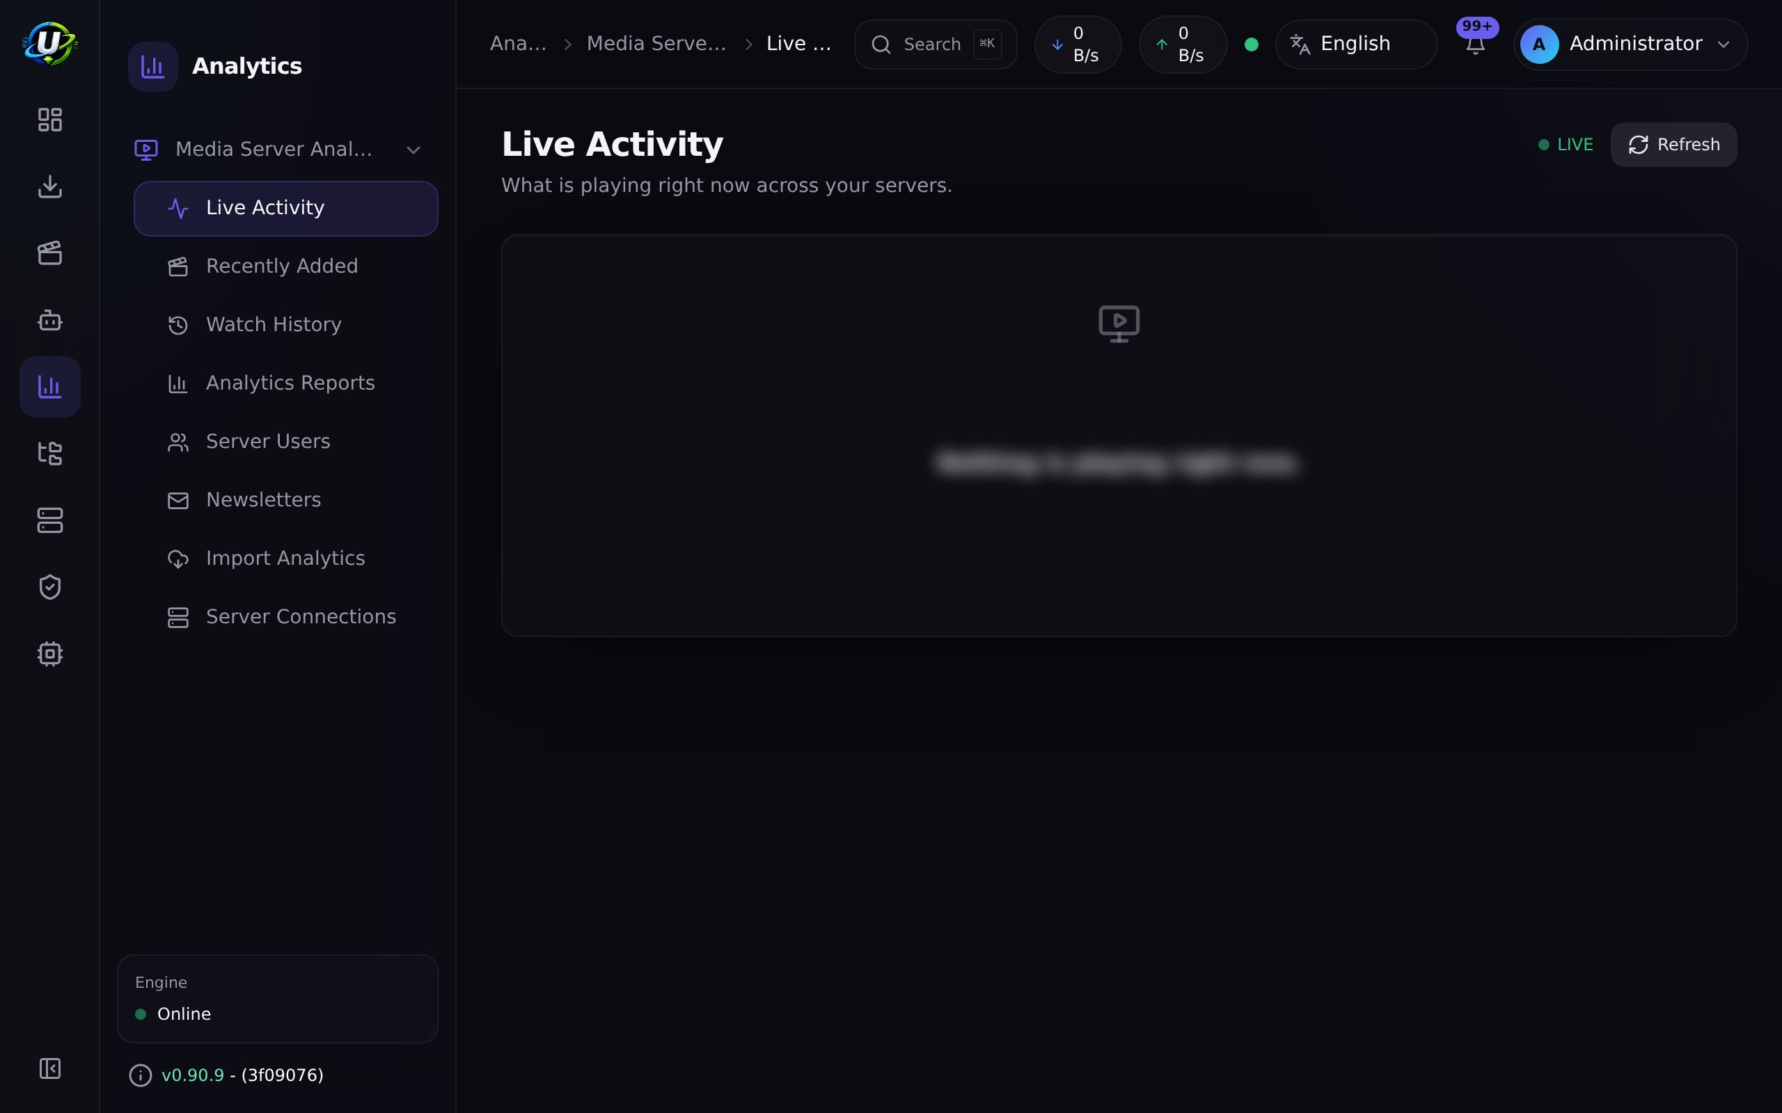Viewport: 1782px width, 1113px height.
Task: Go to Recently Added
Action: coord(285,266)
